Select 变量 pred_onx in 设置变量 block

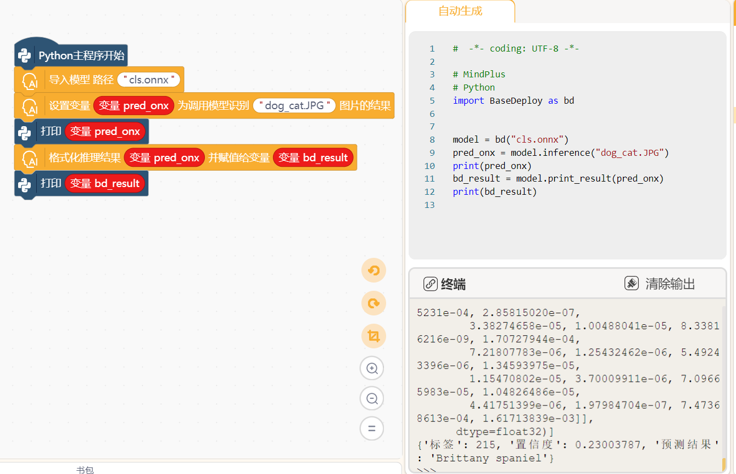click(x=134, y=106)
